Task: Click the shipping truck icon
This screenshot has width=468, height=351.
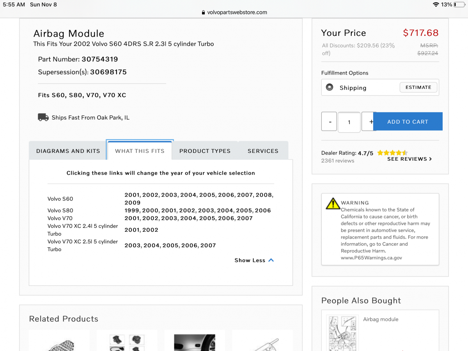Action: coord(43,117)
